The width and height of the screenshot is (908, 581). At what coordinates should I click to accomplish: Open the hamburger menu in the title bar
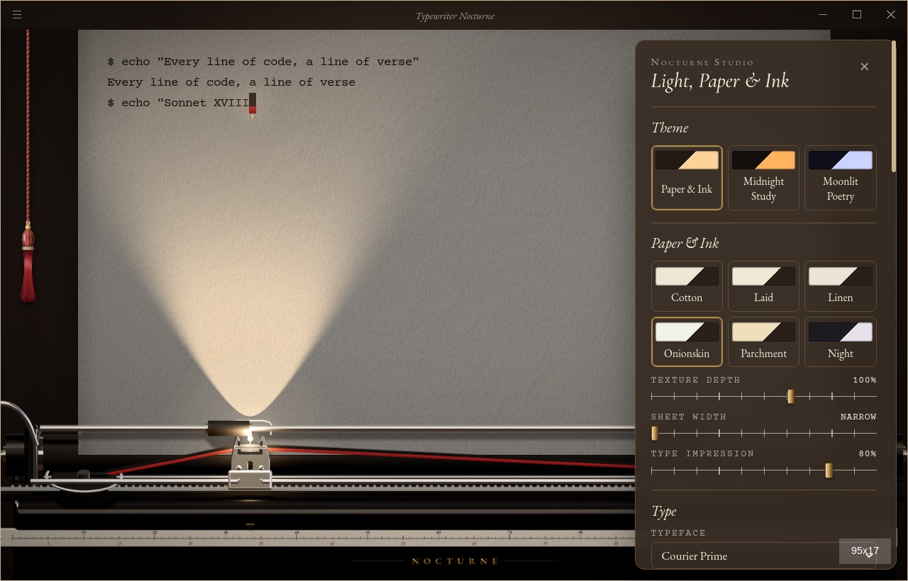[17, 15]
